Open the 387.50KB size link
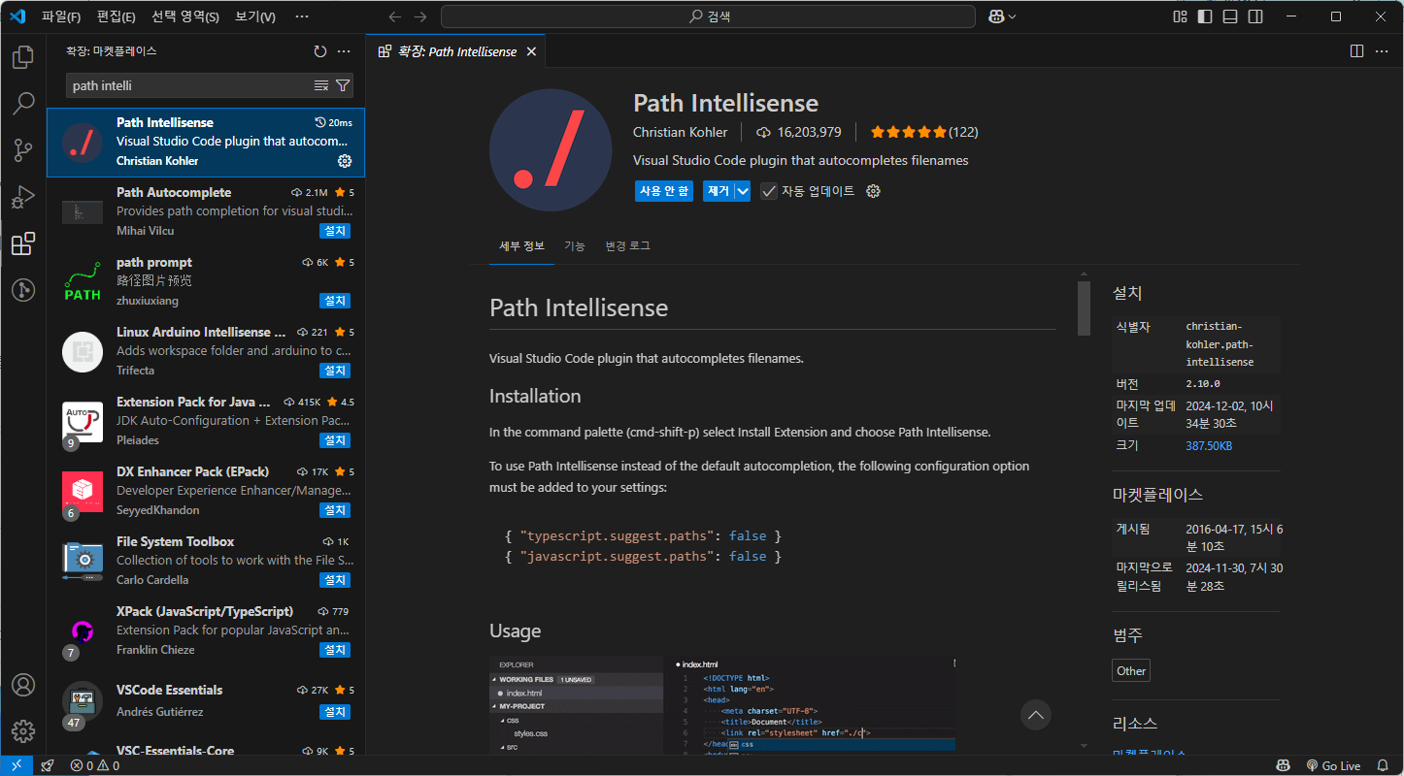This screenshot has width=1404, height=776. coord(1209,445)
